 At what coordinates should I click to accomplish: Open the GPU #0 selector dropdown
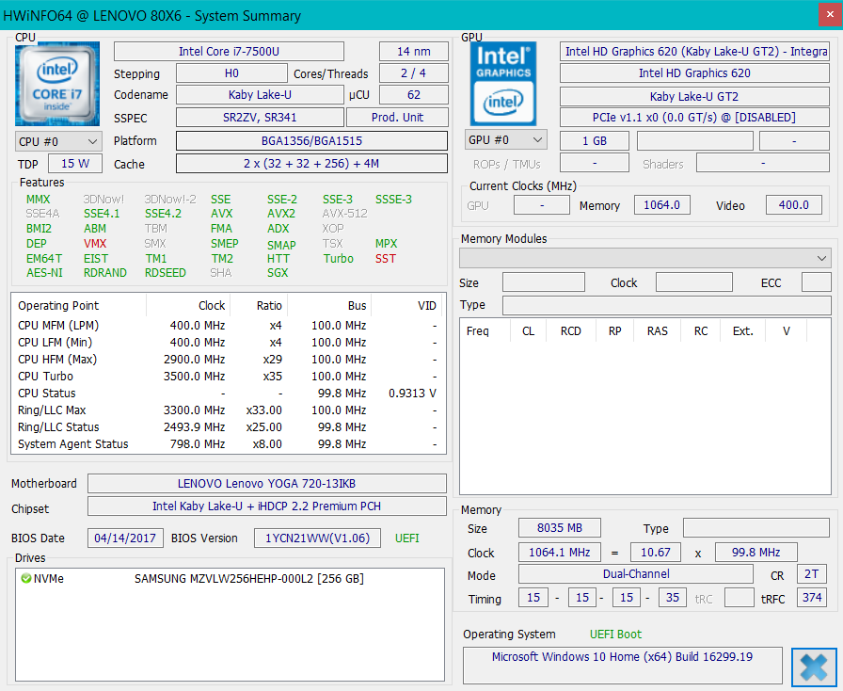506,140
